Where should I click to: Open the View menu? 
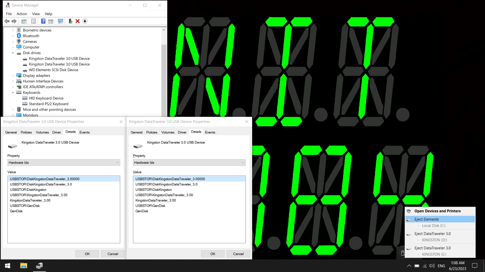click(36, 14)
